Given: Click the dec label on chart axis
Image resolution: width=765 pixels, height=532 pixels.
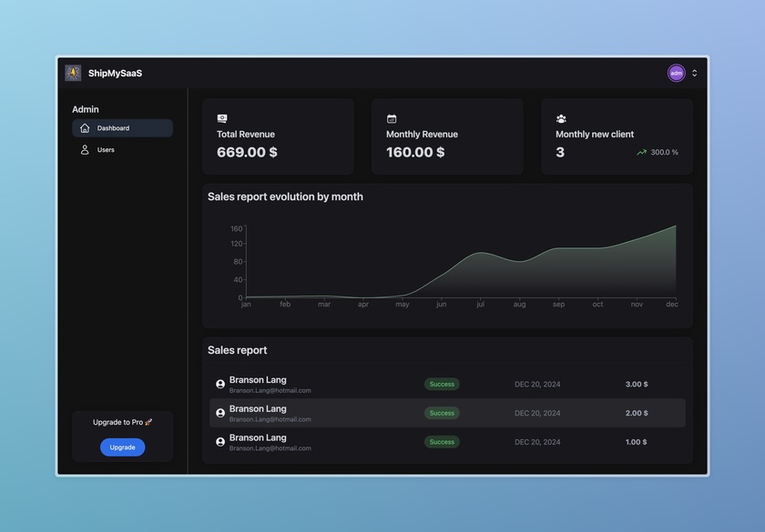Looking at the screenshot, I should pyautogui.click(x=672, y=304).
